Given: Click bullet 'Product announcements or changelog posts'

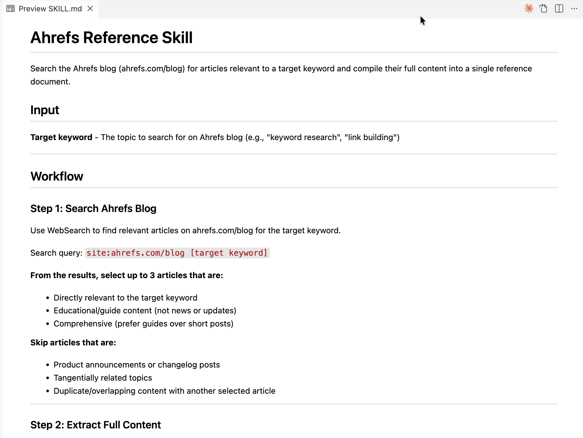Looking at the screenshot, I should point(137,365).
